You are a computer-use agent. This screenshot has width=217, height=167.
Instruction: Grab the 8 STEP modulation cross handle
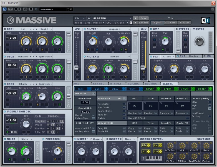pyautogui.click(x=210, y=89)
